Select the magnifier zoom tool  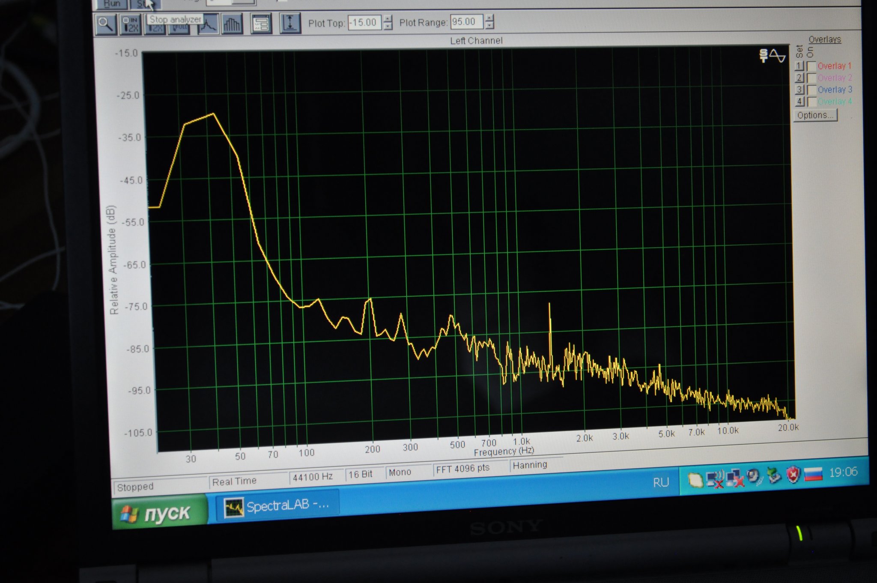click(105, 24)
